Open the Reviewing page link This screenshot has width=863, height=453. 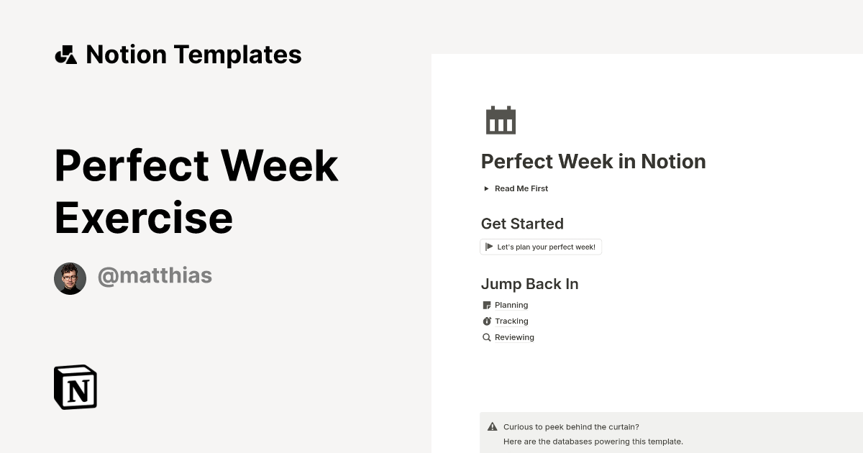click(513, 337)
